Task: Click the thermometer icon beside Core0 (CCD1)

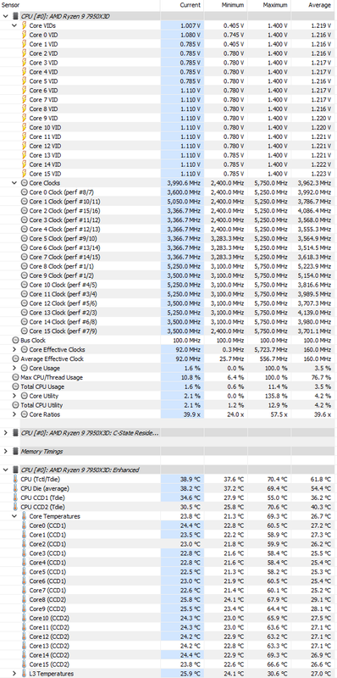Action: click(25, 525)
